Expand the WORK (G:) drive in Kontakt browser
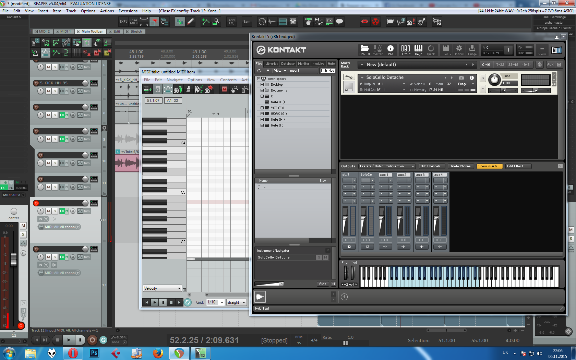This screenshot has width=576, height=360. point(262,114)
